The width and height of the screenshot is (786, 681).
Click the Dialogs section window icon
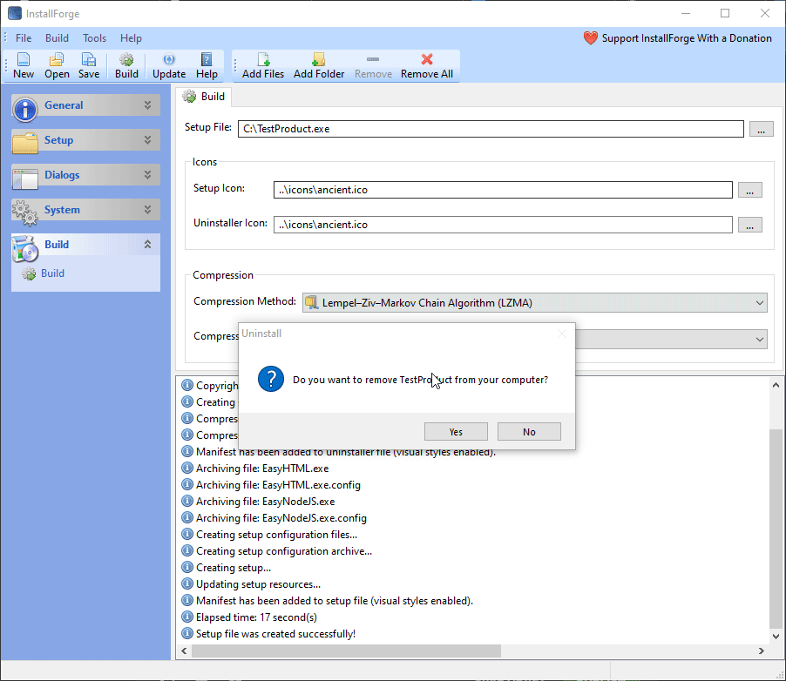(x=25, y=179)
